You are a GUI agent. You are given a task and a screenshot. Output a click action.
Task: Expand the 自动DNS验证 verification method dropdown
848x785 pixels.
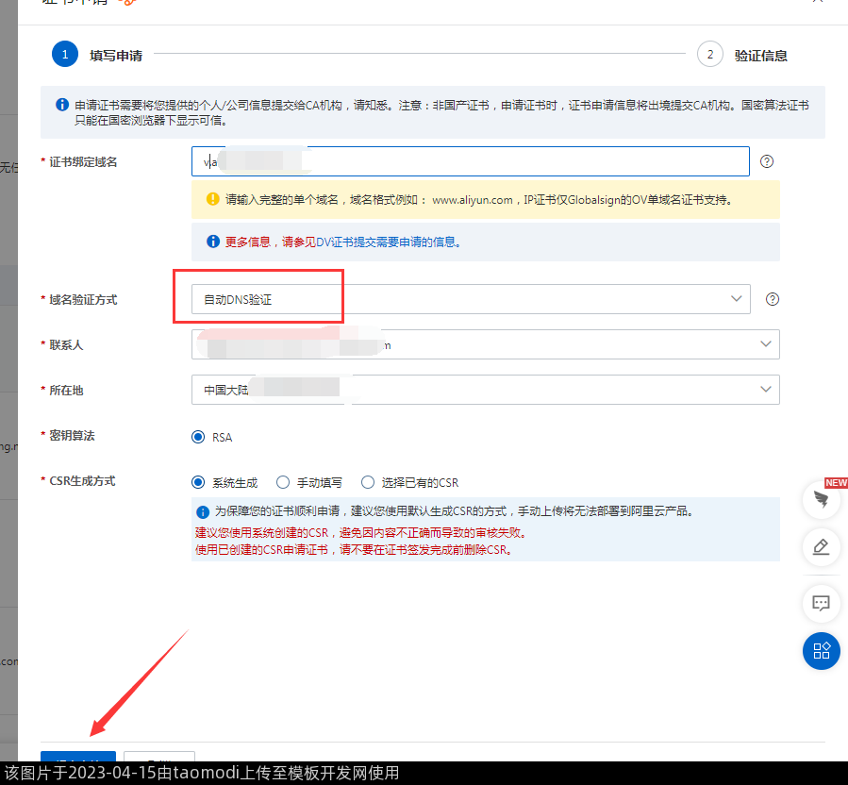point(470,299)
